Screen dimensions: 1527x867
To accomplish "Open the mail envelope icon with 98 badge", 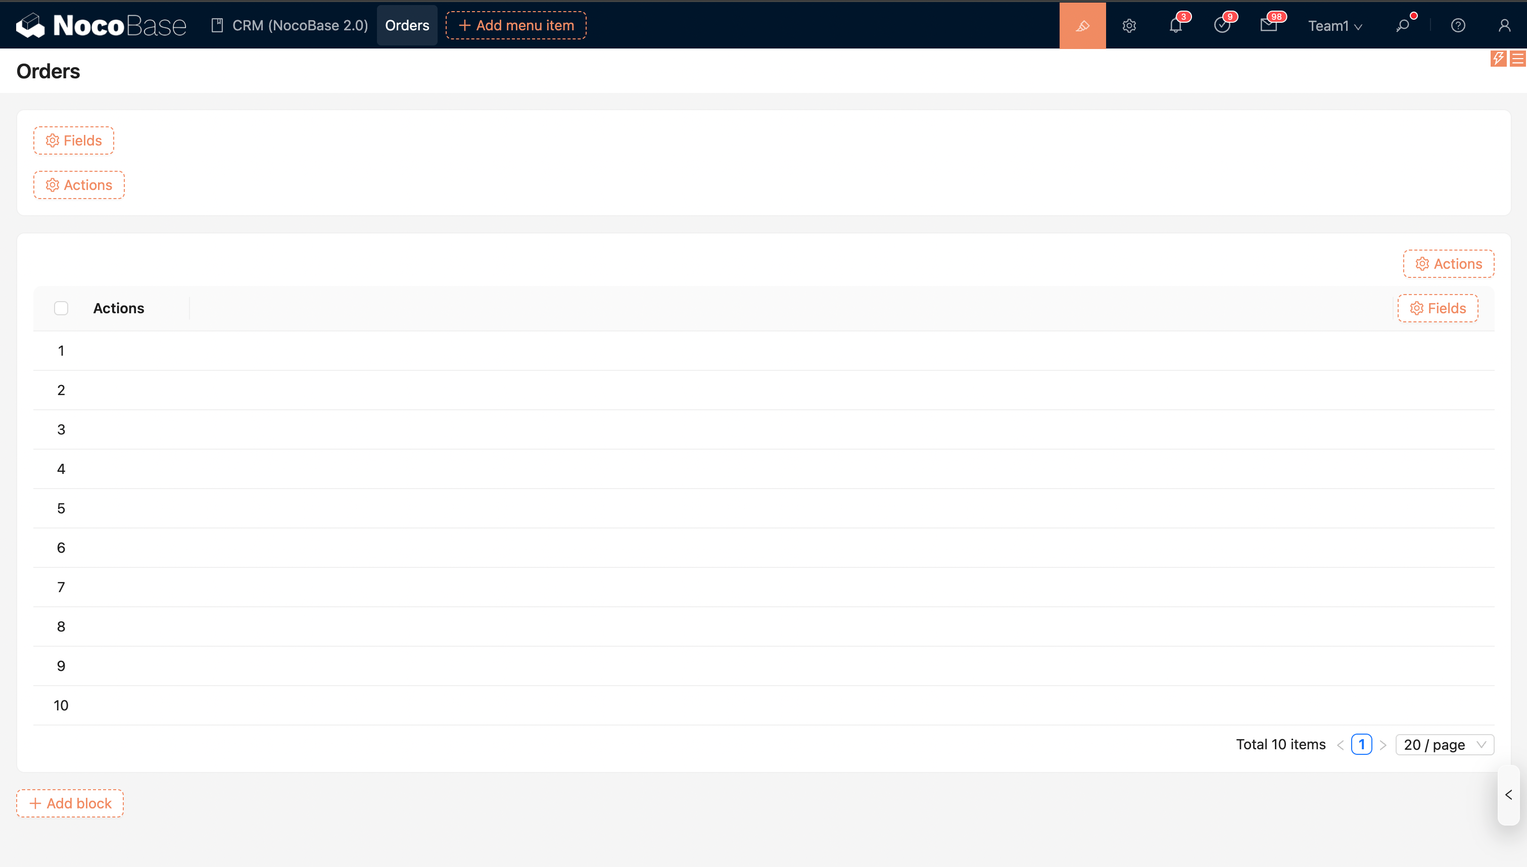I will click(x=1268, y=26).
